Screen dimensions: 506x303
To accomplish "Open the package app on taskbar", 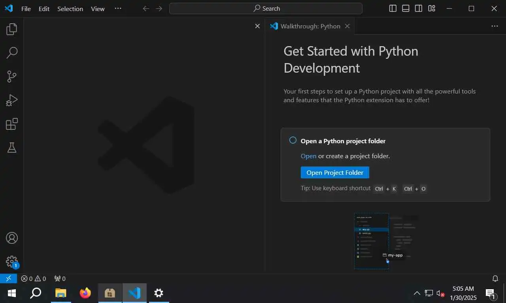I will 110,293.
